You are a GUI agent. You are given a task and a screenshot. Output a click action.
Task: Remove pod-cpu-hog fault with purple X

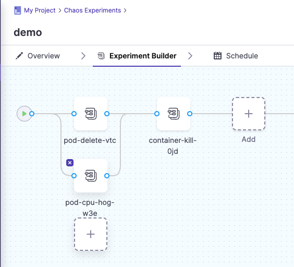click(70, 163)
